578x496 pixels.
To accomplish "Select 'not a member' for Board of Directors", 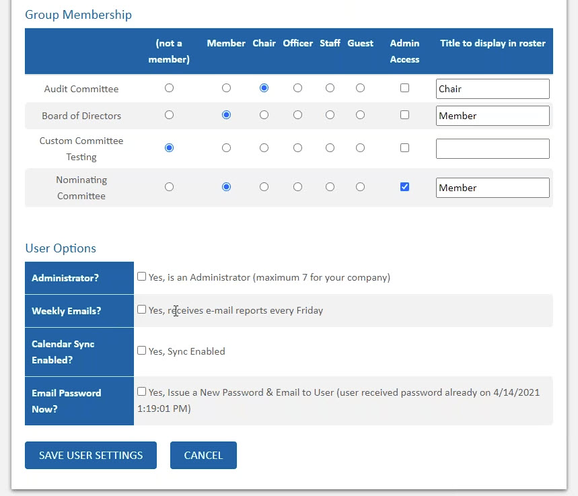I will point(169,115).
